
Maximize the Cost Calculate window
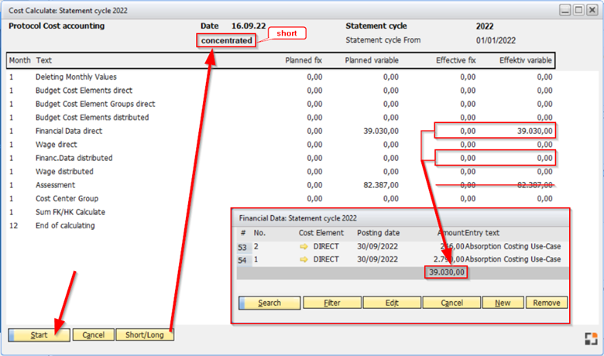(578, 10)
